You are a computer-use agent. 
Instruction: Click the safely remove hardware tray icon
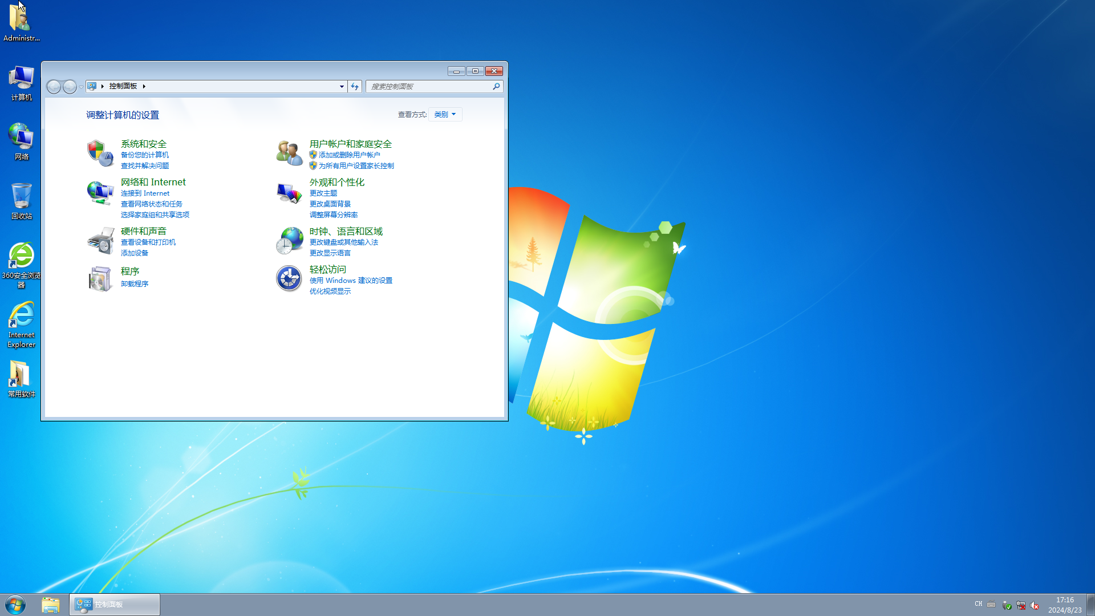pyautogui.click(x=1007, y=605)
